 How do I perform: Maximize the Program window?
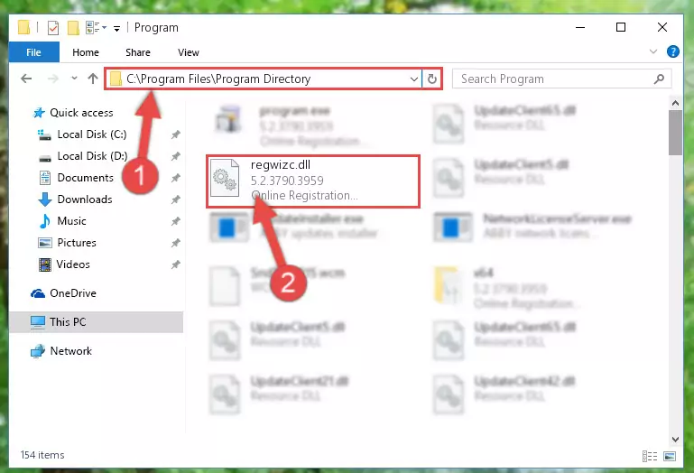click(621, 27)
